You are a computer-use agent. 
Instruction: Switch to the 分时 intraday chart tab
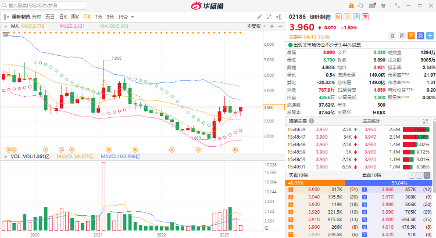click(37, 17)
